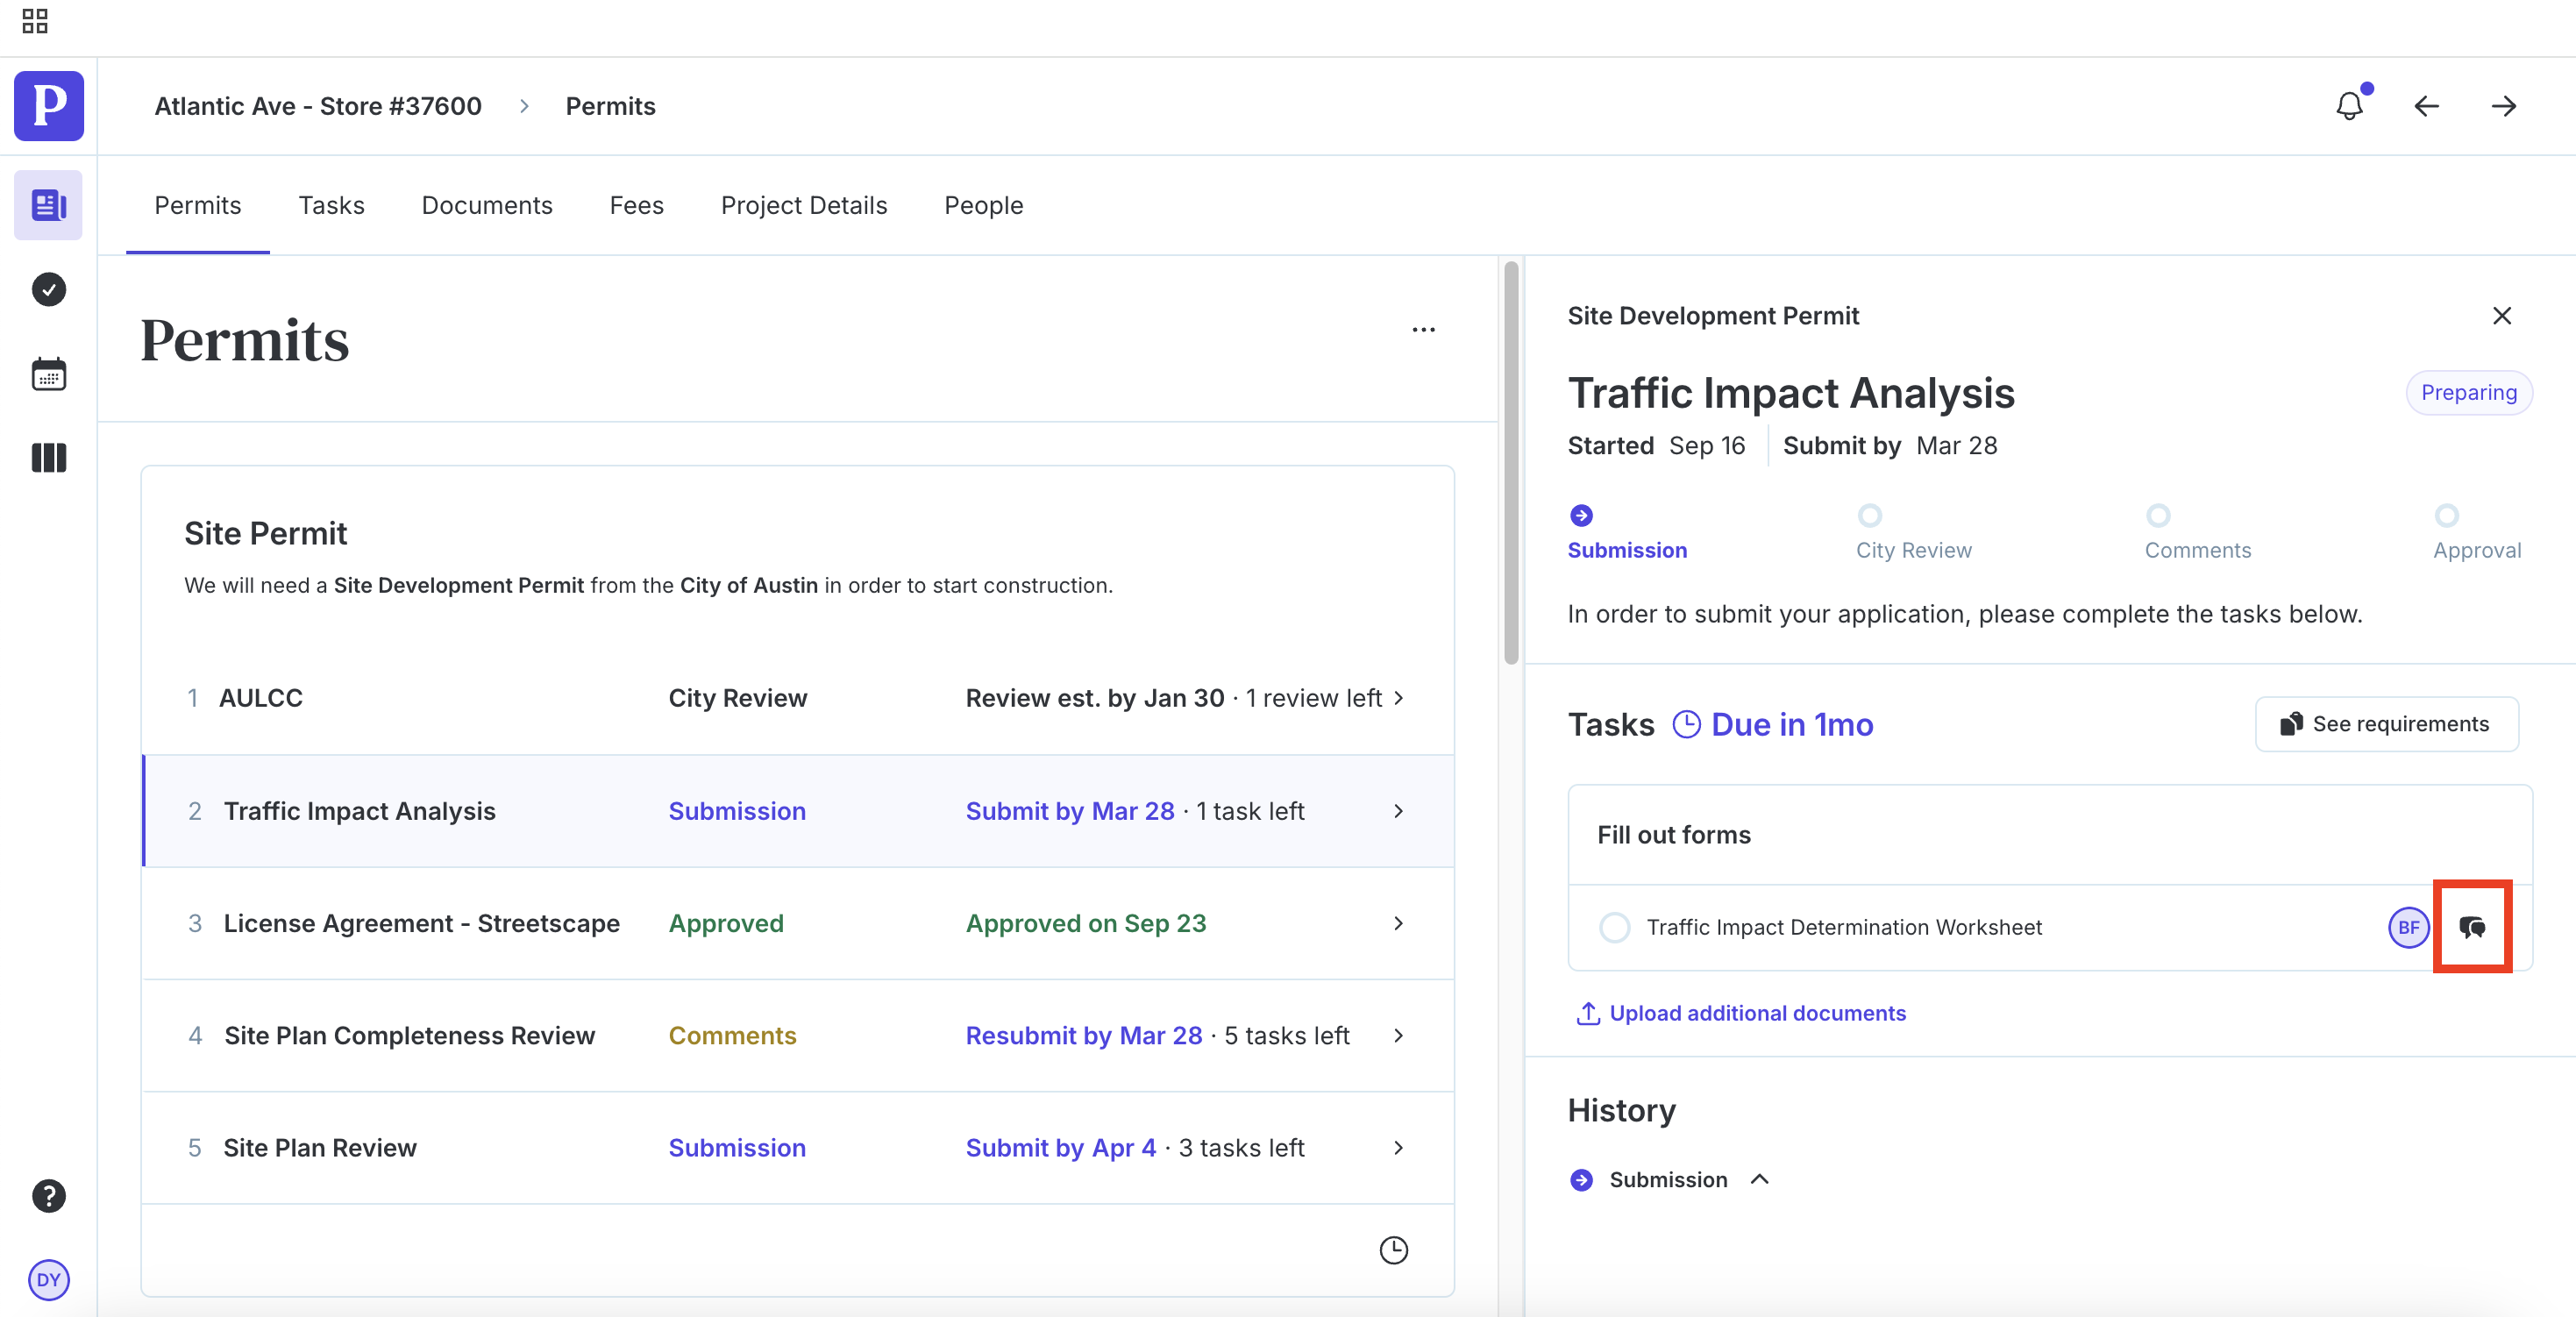This screenshot has width=2576, height=1317.
Task: Collapse the Submission history section
Action: pyautogui.click(x=1760, y=1179)
